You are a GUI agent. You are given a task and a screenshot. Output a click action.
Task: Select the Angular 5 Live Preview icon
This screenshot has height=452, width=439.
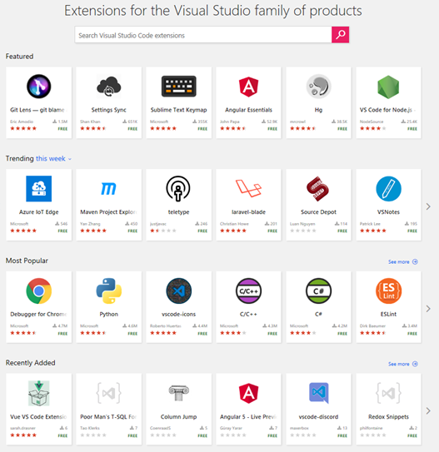(x=248, y=393)
